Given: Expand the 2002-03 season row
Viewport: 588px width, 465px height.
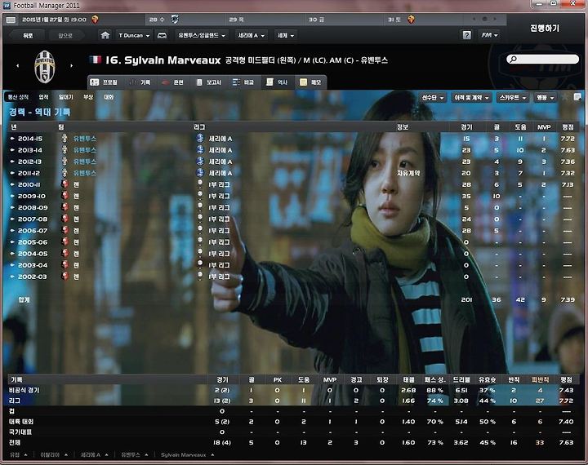Looking at the screenshot, I should point(12,277).
